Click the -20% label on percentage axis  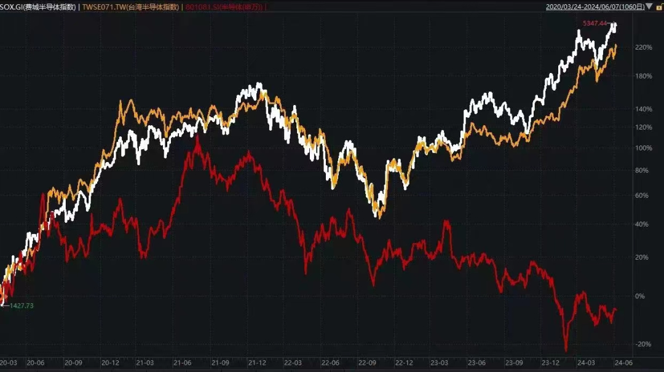point(643,344)
